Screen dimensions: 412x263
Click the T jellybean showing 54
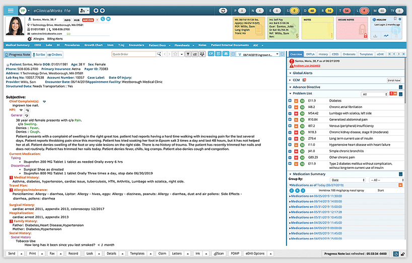pyautogui.click(x=347, y=11)
